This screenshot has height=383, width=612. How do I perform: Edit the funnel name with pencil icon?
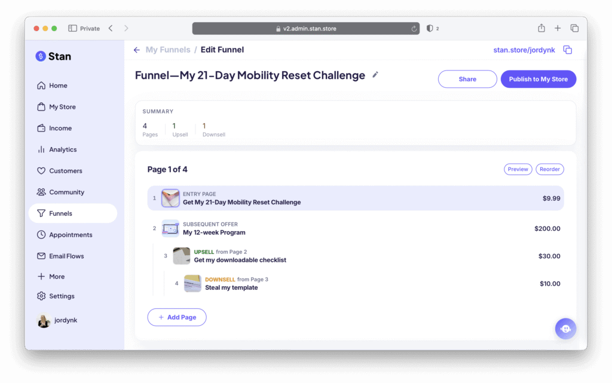[375, 75]
